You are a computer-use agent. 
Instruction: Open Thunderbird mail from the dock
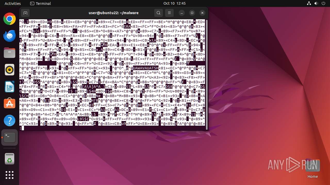[x=10, y=36]
